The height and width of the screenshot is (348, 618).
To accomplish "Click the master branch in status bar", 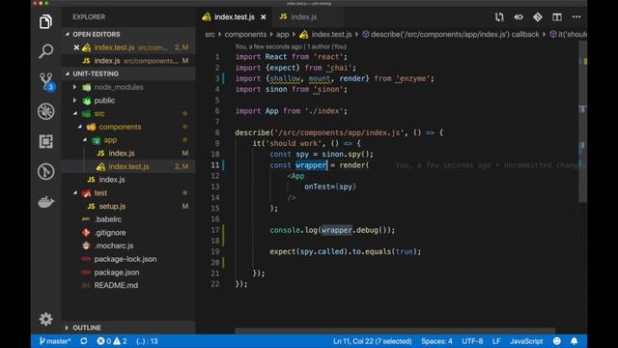I will click(x=55, y=341).
